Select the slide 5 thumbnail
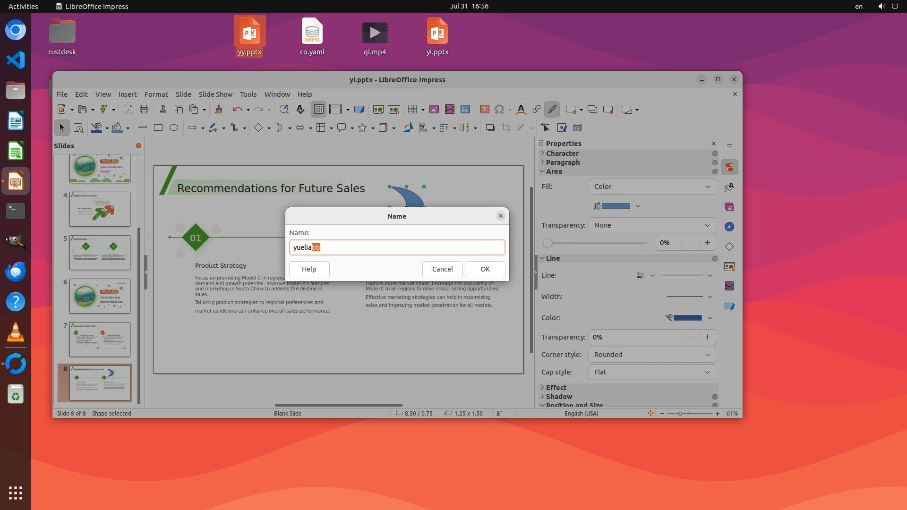This screenshot has width=907, height=510. coord(100,253)
